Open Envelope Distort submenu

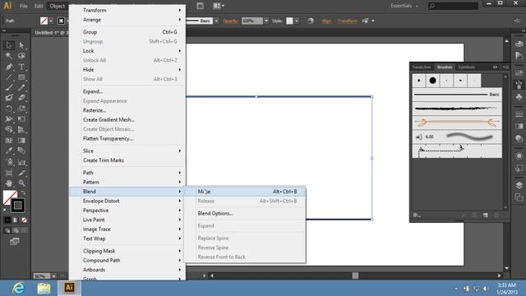[x=127, y=201]
